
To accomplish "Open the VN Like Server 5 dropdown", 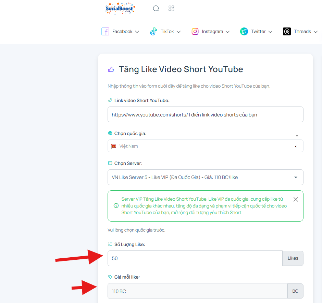I will click(x=205, y=177).
